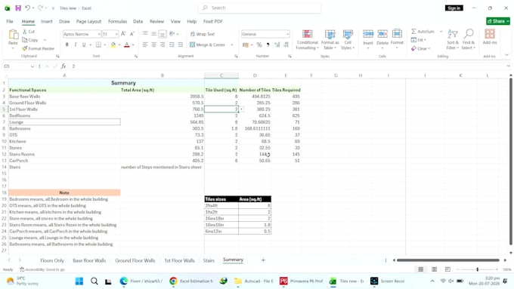This screenshot has height=289, width=514.
Task: Open the Font size dropdown
Action: tap(116, 34)
